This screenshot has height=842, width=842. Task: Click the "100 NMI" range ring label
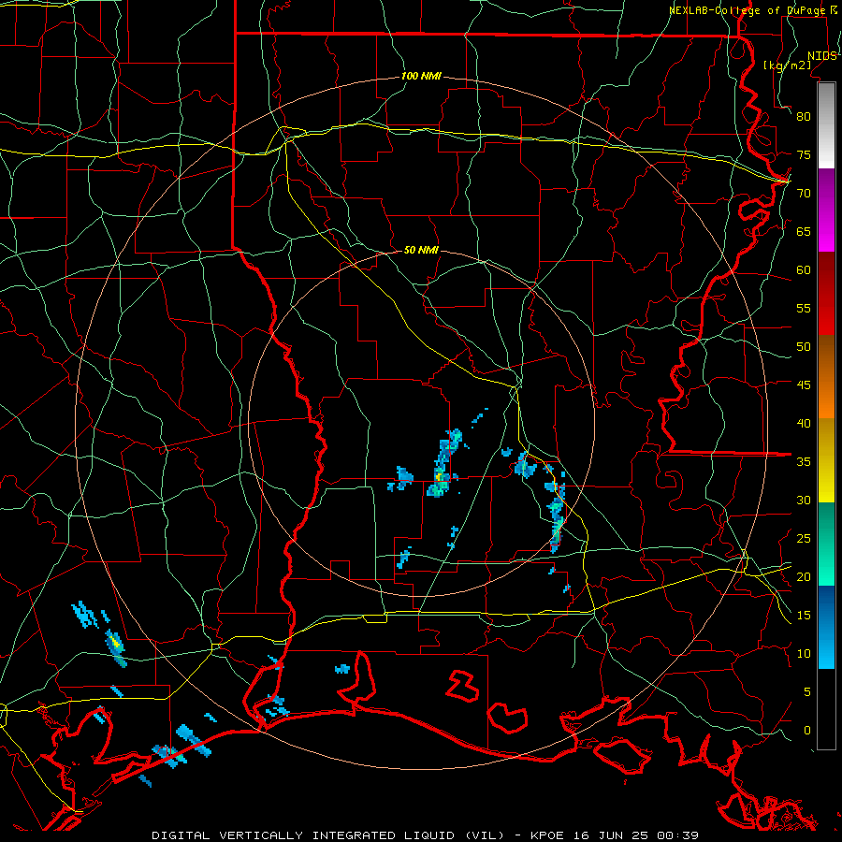[421, 77]
